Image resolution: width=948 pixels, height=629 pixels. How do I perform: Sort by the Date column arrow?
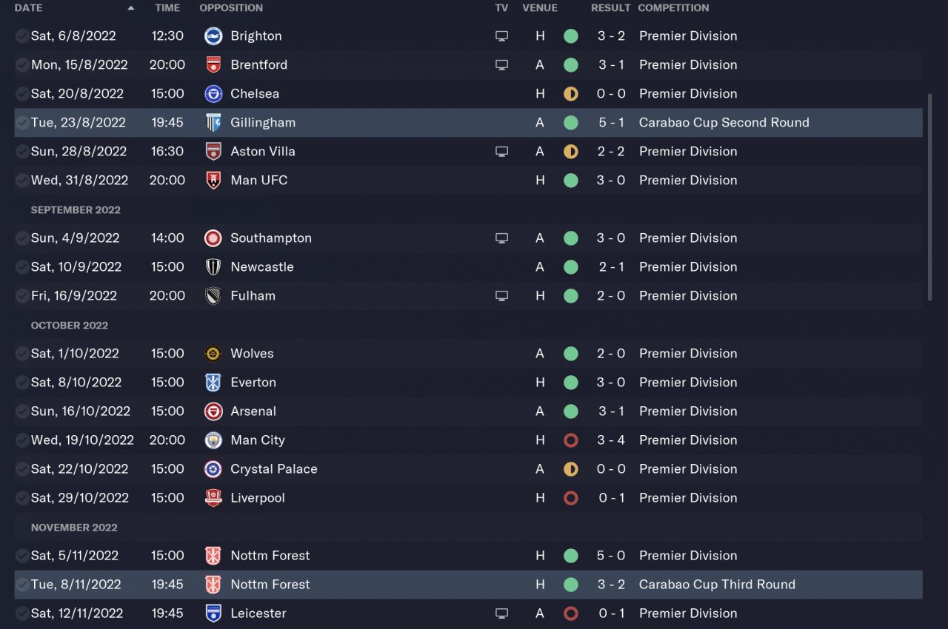click(x=131, y=8)
